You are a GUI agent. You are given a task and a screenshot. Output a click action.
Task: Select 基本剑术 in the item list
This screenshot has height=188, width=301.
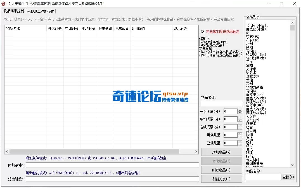pyautogui.click(x=253, y=76)
